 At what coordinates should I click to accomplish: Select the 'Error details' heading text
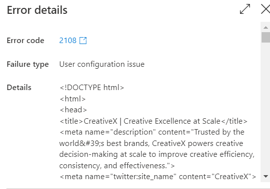37,10
